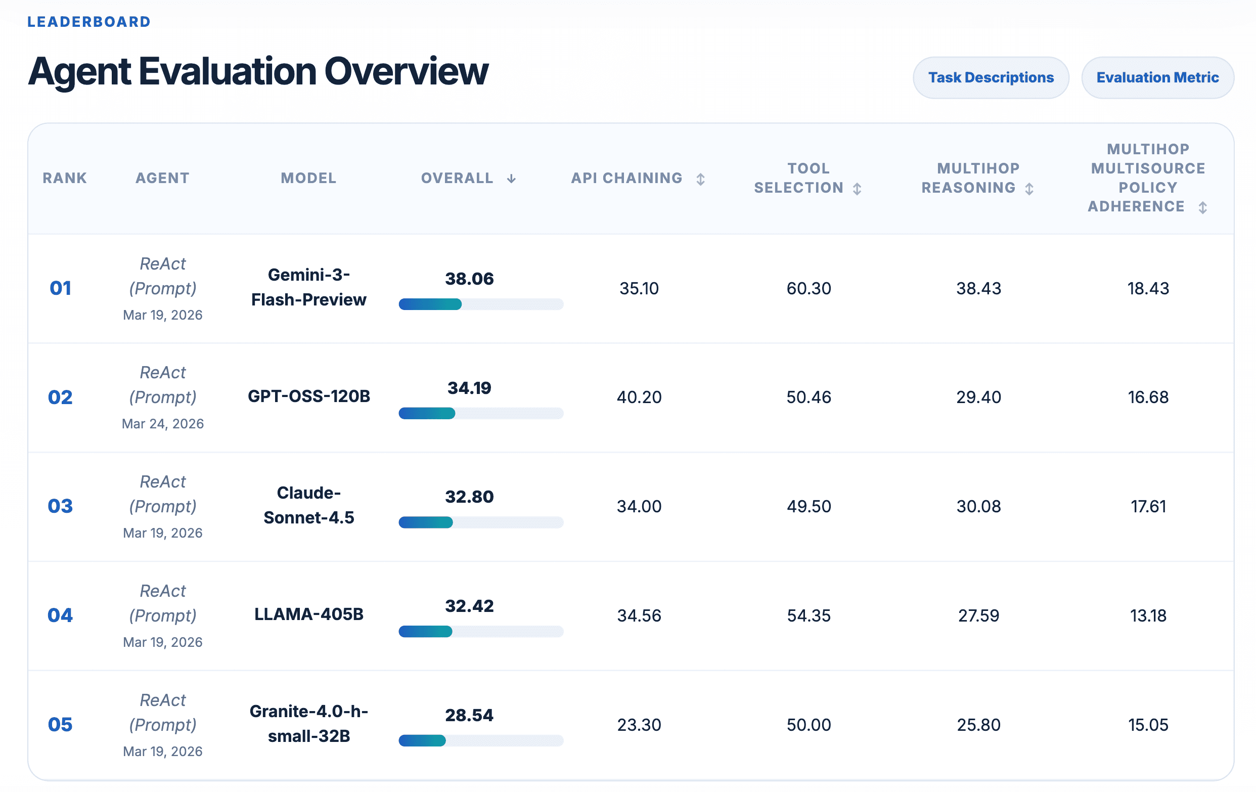The image size is (1256, 792).
Task: Click the overall score 34.19
Action: click(x=469, y=388)
